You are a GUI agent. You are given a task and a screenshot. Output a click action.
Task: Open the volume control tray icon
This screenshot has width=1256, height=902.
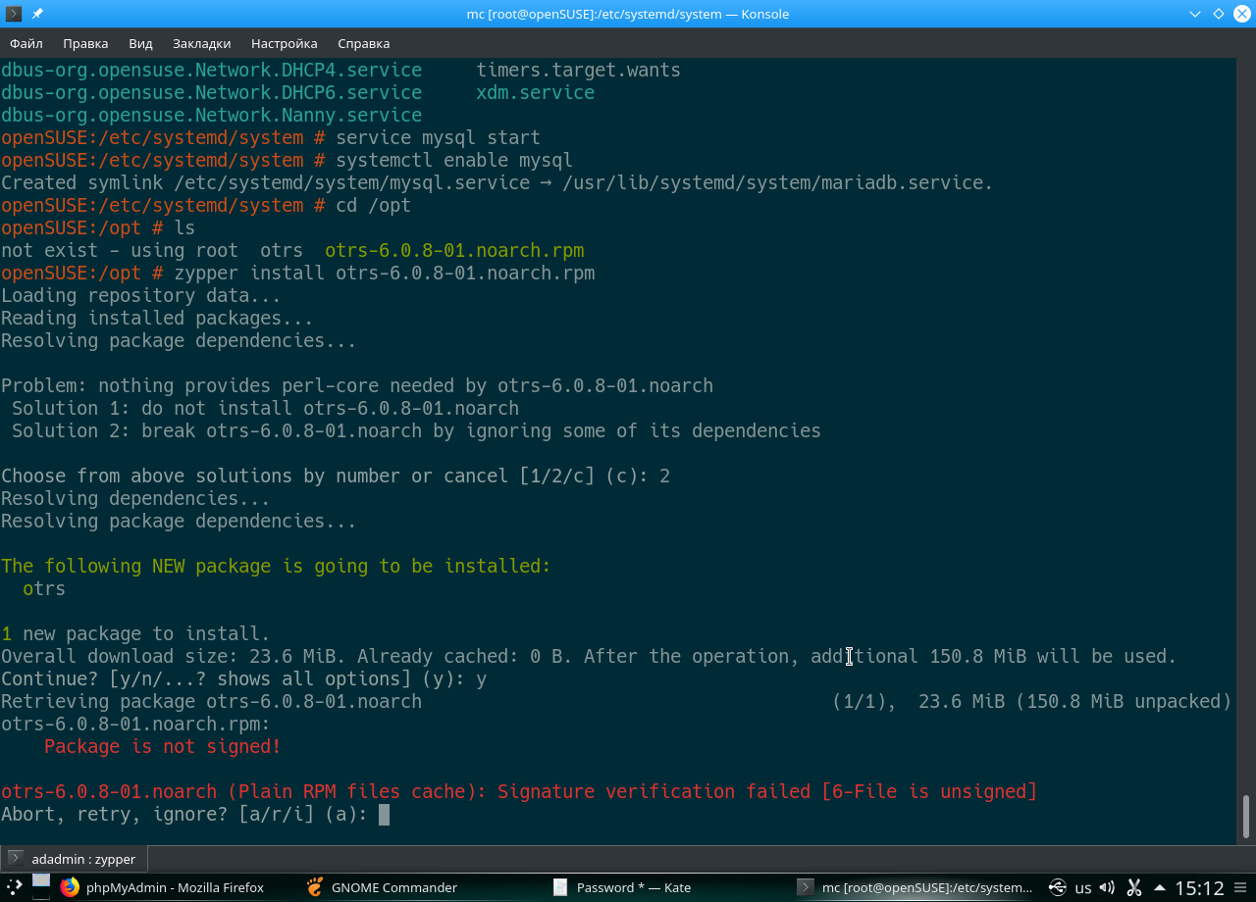click(1109, 887)
